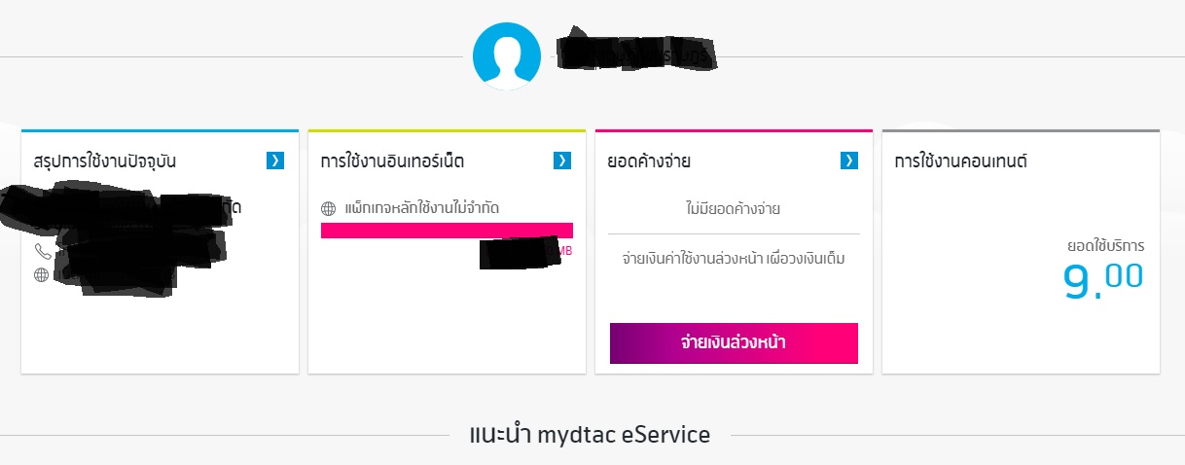Click the globe icon in สรุปการใช้งานปัจจุบัน card
The height and width of the screenshot is (465, 1185).
click(41, 275)
